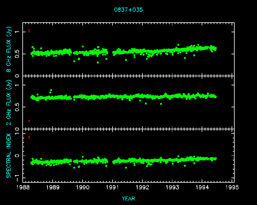Click the red error bar in 8 GHz panel

[x=29, y=31]
